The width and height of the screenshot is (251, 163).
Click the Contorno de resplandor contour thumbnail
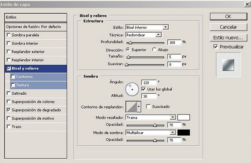(131, 107)
